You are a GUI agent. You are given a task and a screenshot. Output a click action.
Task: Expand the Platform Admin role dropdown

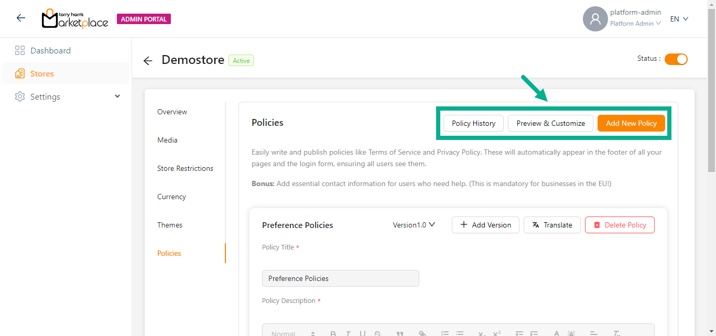pos(635,24)
